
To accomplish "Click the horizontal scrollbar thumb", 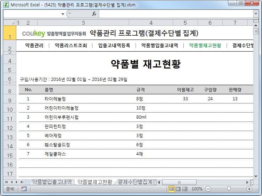I will [179, 182].
